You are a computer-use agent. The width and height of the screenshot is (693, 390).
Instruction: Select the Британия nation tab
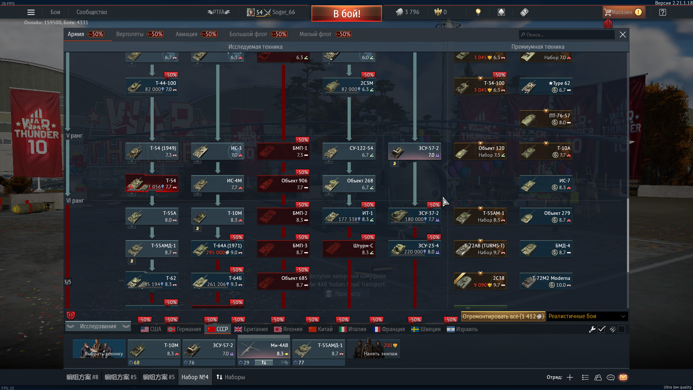251,329
